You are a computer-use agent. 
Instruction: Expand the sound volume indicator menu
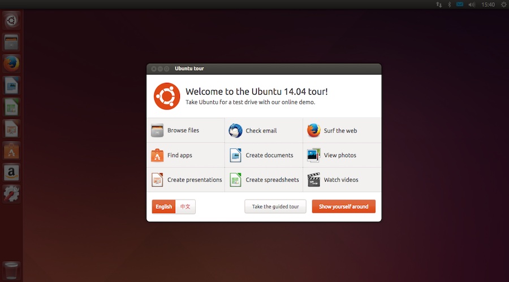(472, 5)
